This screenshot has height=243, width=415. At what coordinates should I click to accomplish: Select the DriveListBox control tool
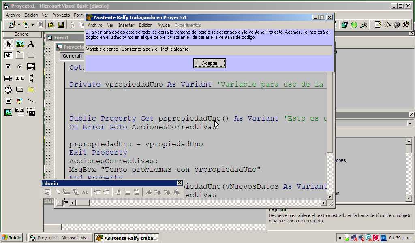coord(19,90)
